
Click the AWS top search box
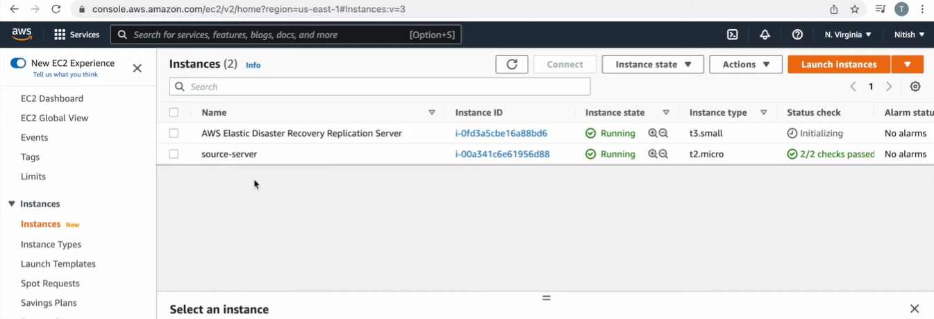tap(286, 35)
